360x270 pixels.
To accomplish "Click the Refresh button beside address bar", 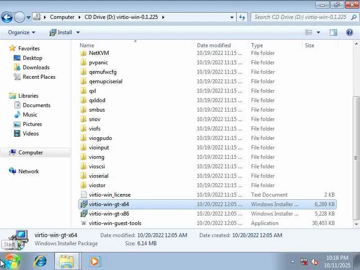I will click(242, 17).
